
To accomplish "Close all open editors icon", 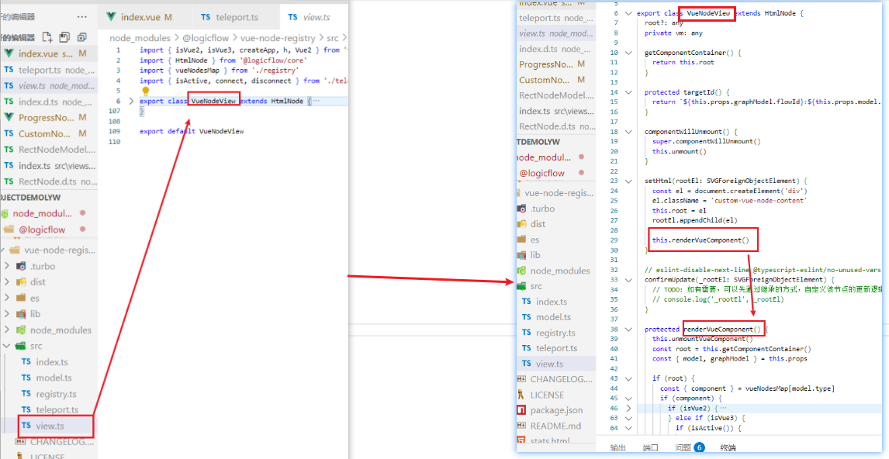I will [x=81, y=37].
